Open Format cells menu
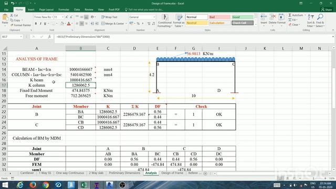Viewport: 336px width, 189px height. point(281,20)
